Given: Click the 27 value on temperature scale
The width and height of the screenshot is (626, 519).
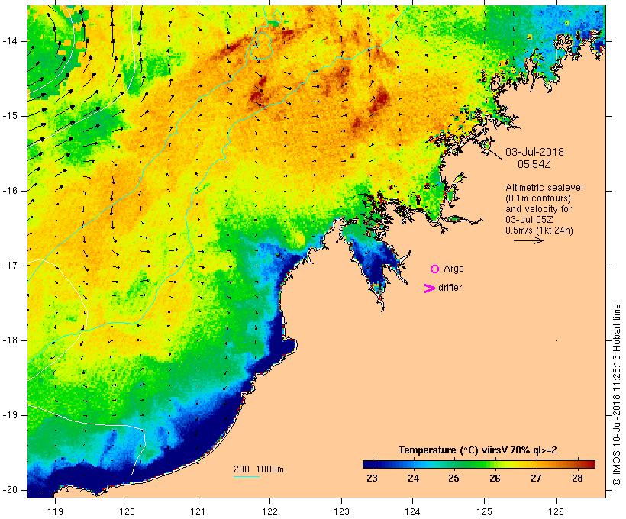Looking at the screenshot, I should [536, 478].
